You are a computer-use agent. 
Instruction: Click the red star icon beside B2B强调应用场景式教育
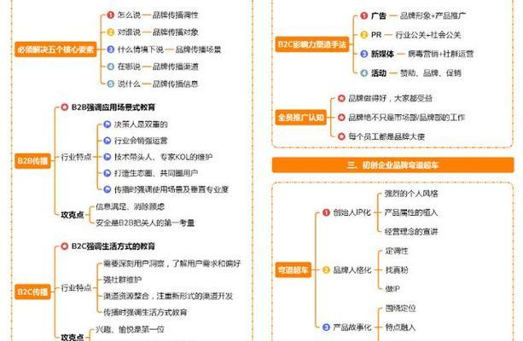64,107
